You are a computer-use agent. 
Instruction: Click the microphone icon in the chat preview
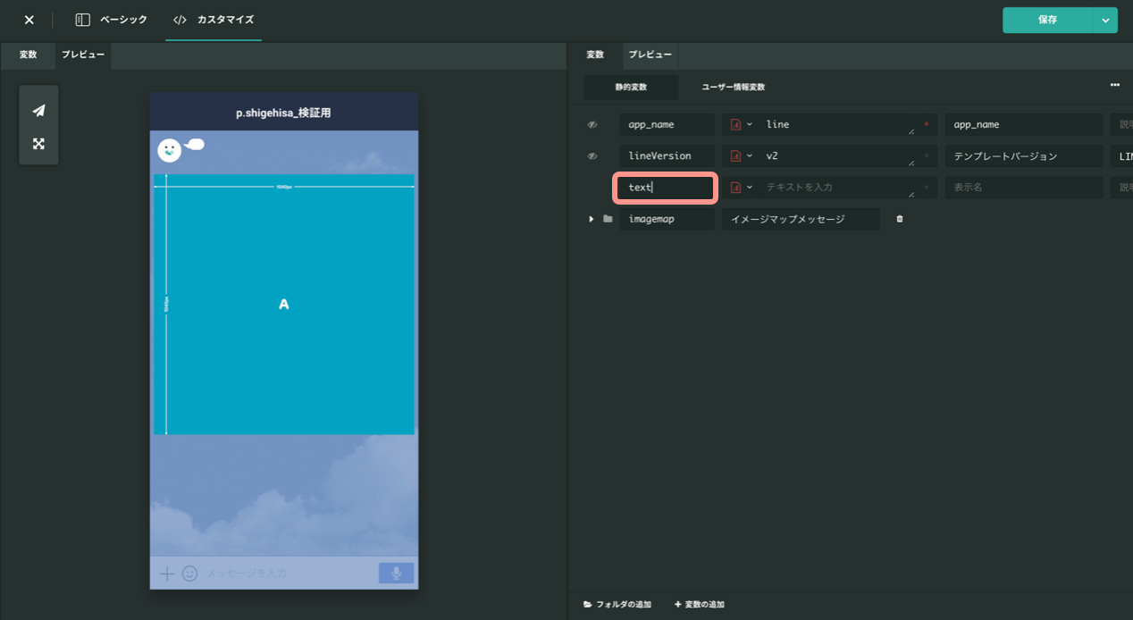(396, 574)
